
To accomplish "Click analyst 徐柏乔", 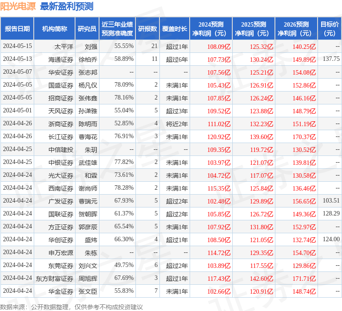I will click(x=88, y=60).
